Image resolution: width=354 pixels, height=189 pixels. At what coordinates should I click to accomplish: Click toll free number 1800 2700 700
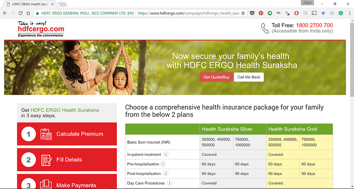coord(315,25)
